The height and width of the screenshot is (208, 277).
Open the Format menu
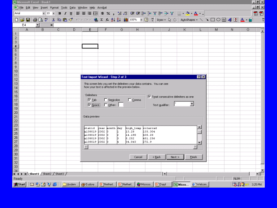pyautogui.click(x=55, y=8)
